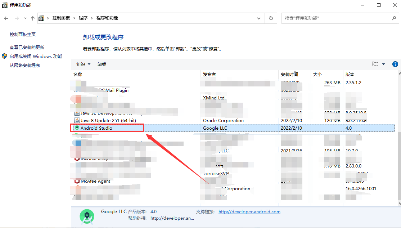Open 启用或关闭 Windows 功能 link
The width and height of the screenshot is (401, 228).
tap(36, 56)
